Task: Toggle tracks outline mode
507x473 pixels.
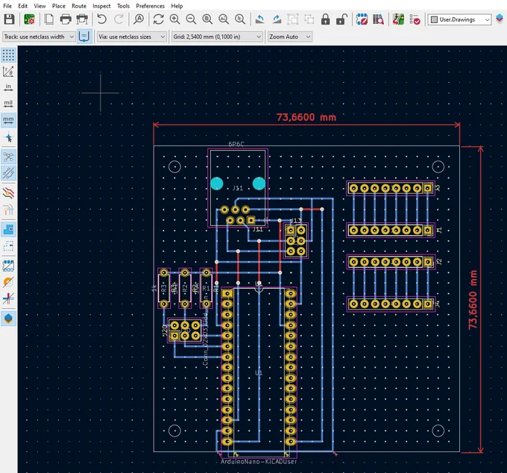Action: tap(8, 298)
